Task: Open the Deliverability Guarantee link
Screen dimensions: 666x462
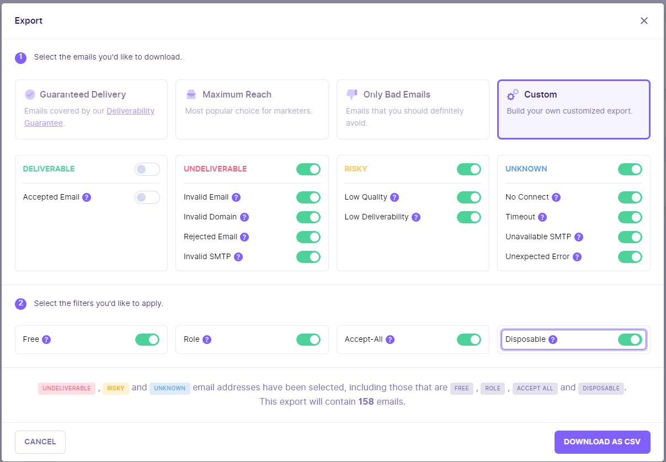Action: click(89, 117)
